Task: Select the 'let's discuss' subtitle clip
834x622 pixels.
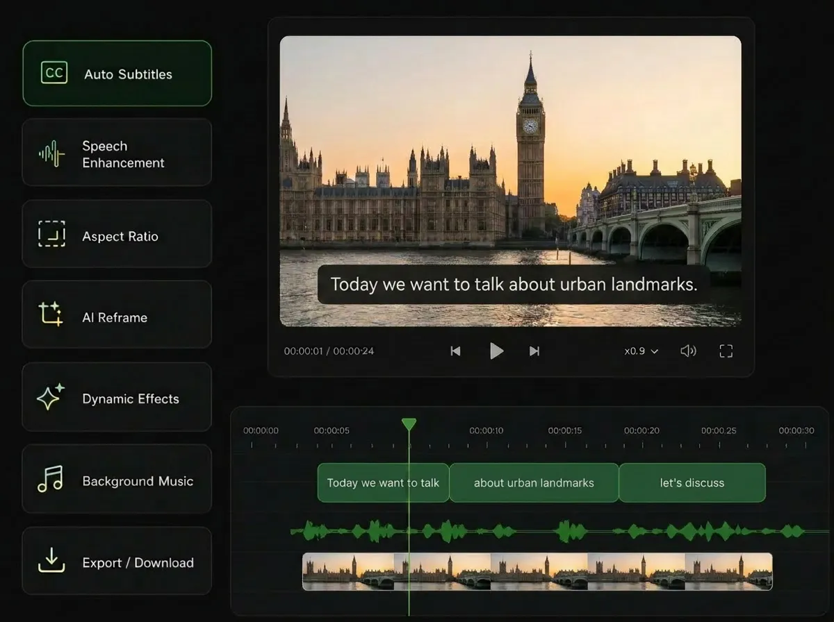Action: [692, 482]
